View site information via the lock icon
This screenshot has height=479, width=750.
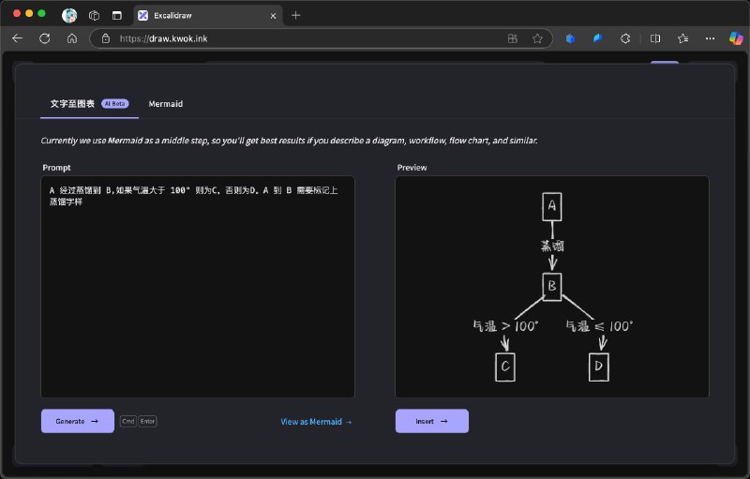105,38
